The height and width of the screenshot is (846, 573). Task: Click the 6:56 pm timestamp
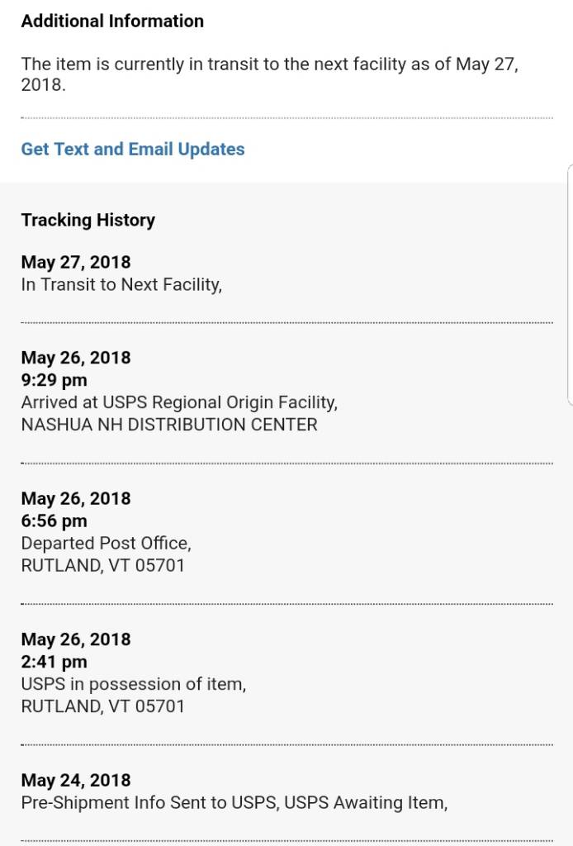click(x=54, y=520)
